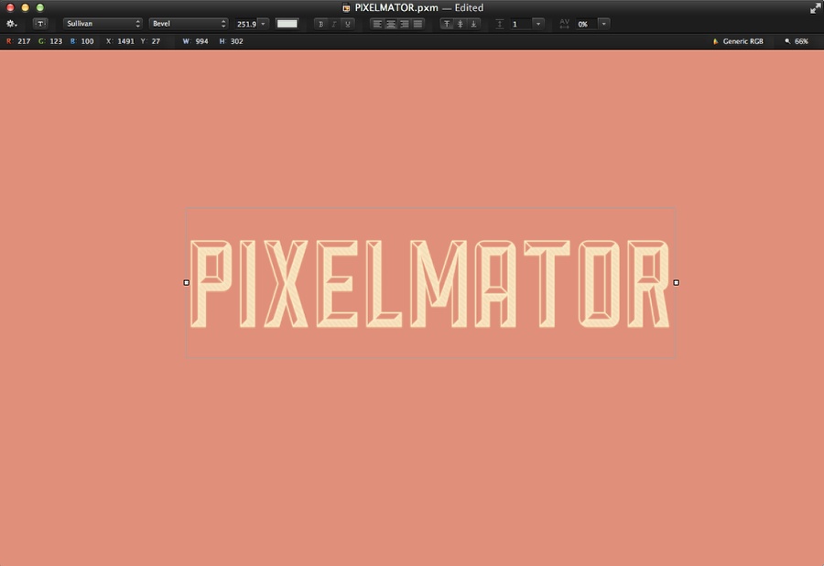Click the green channel value 123
Viewport: 824px width, 566px height.
(x=56, y=41)
